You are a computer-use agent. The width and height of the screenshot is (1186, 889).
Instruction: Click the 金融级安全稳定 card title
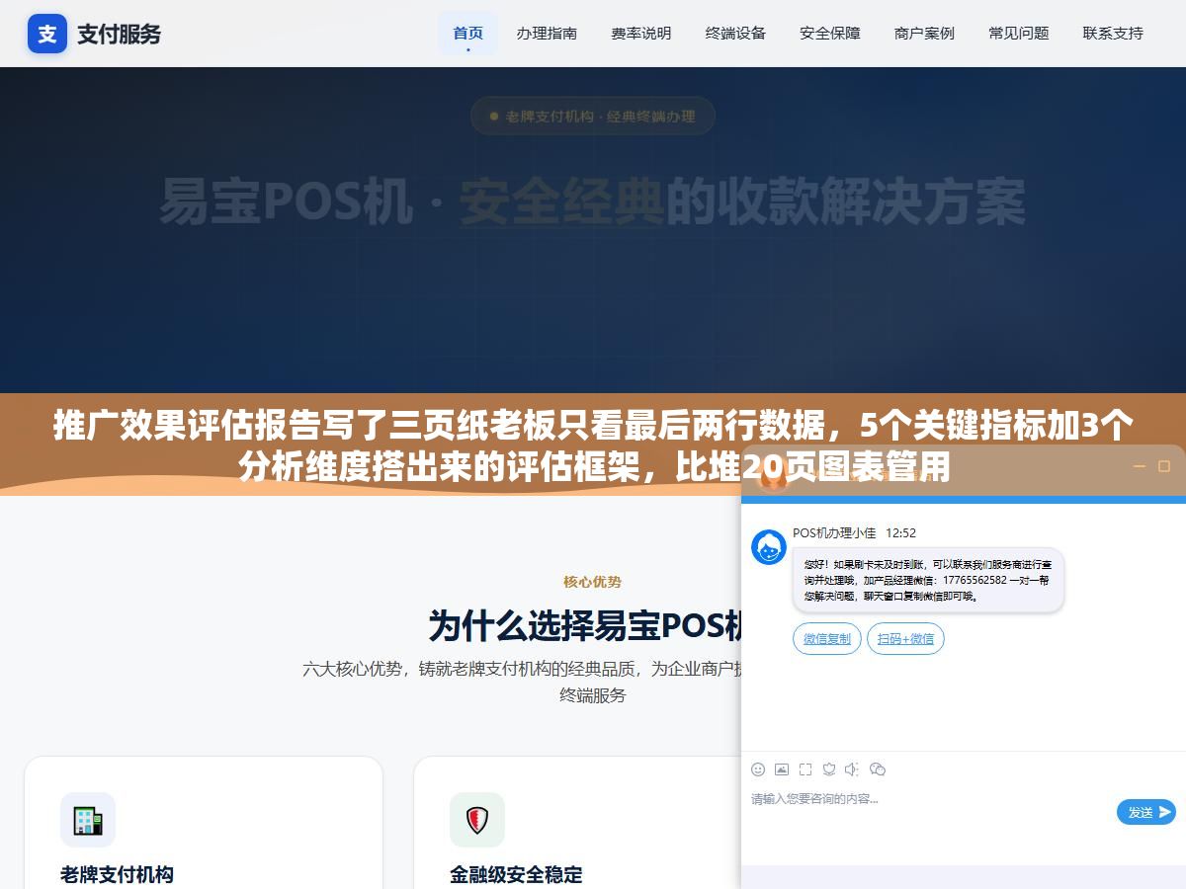click(x=516, y=874)
